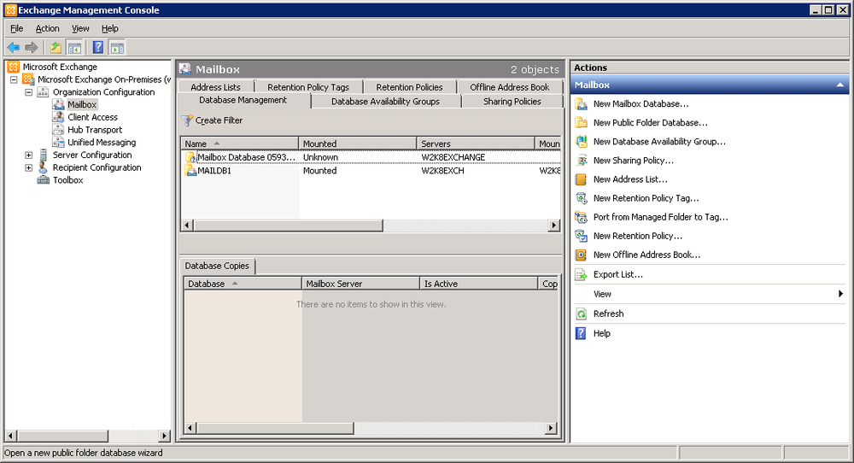This screenshot has height=463, width=854.
Task: Click the New Public Folder Database icon
Action: 581,122
